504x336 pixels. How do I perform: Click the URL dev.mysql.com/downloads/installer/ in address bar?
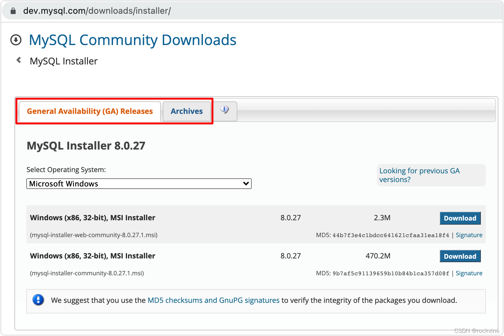97,11
